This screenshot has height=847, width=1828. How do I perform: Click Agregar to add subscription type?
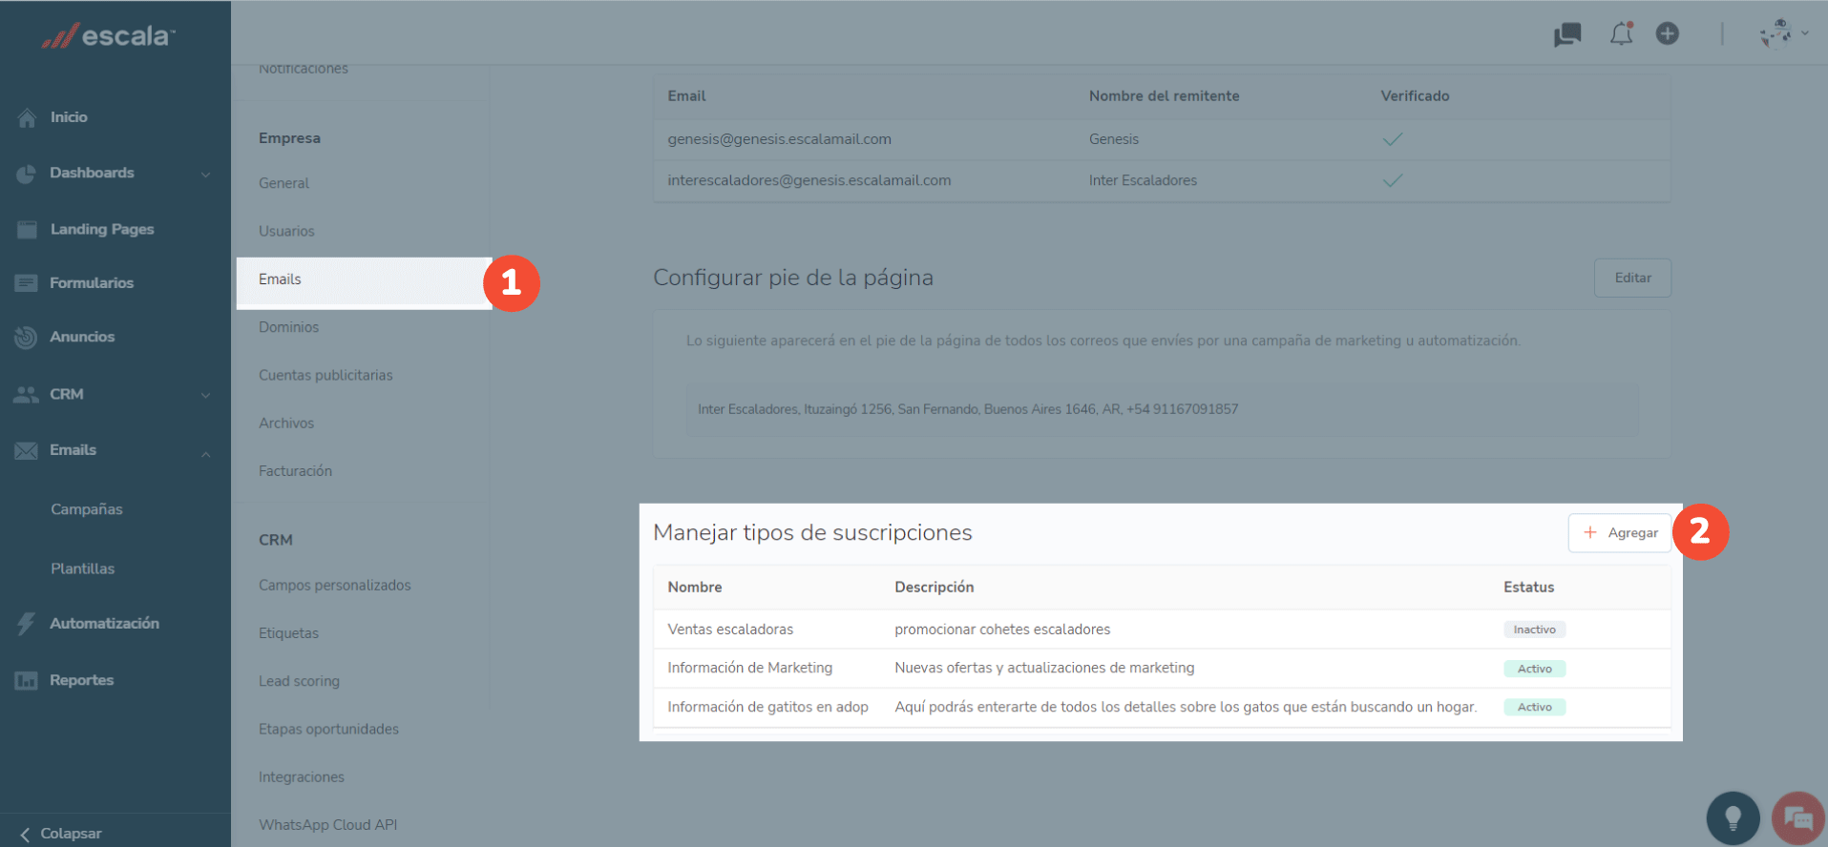[x=1620, y=533]
